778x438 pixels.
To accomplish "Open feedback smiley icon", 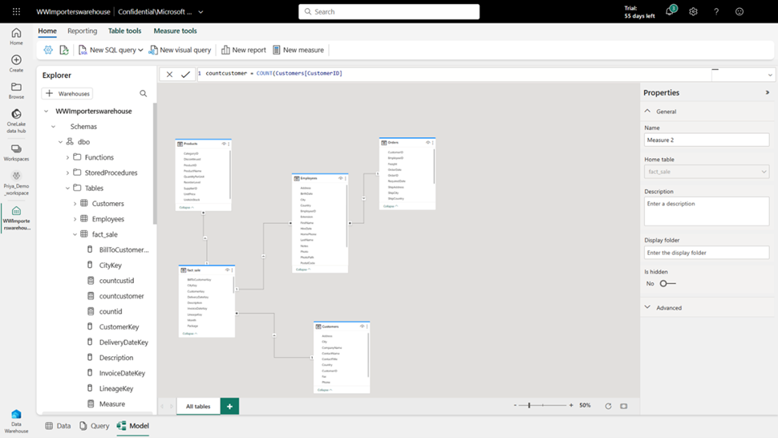I will click(x=740, y=11).
